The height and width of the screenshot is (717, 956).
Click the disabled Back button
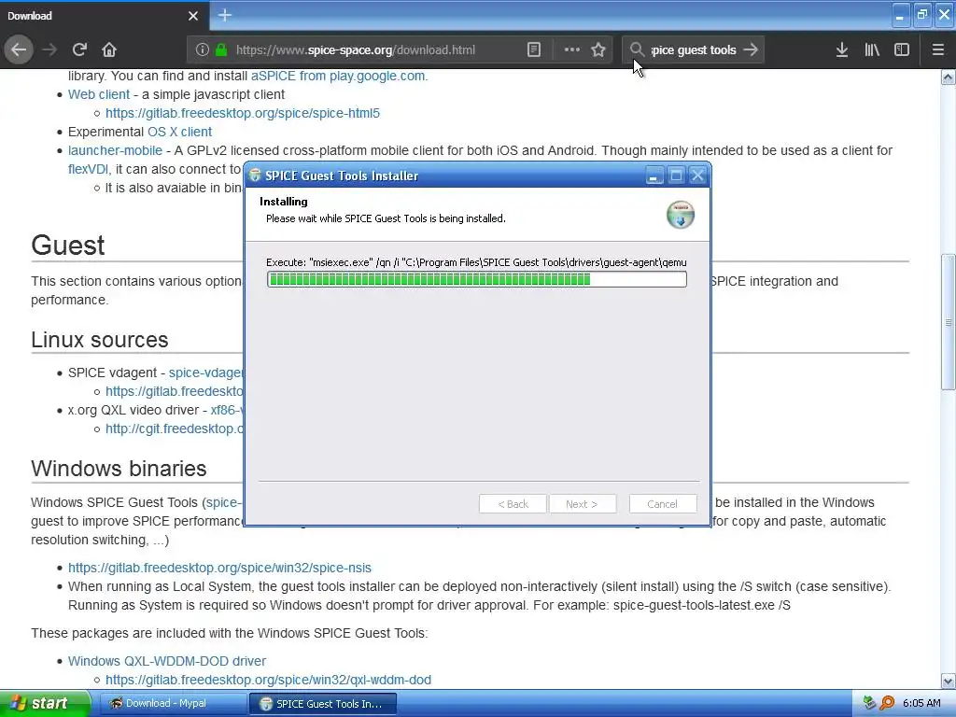(x=513, y=504)
